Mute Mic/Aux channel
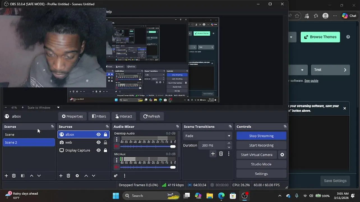This screenshot has width=360, height=202. pyautogui.click(x=117, y=167)
